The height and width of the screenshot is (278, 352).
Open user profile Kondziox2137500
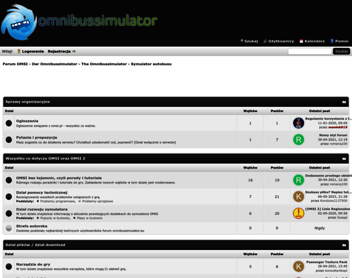click(333, 201)
